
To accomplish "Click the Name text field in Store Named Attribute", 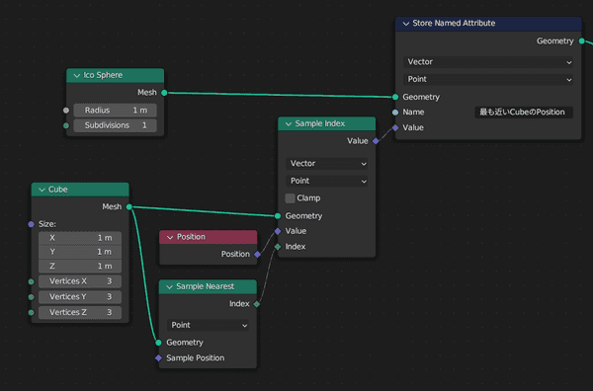I will 524,113.
